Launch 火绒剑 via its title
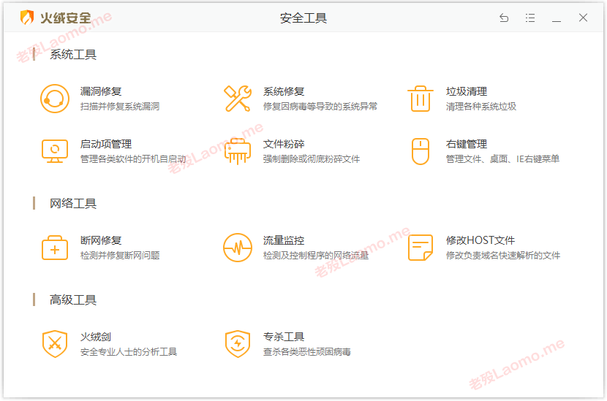 [x=96, y=337]
